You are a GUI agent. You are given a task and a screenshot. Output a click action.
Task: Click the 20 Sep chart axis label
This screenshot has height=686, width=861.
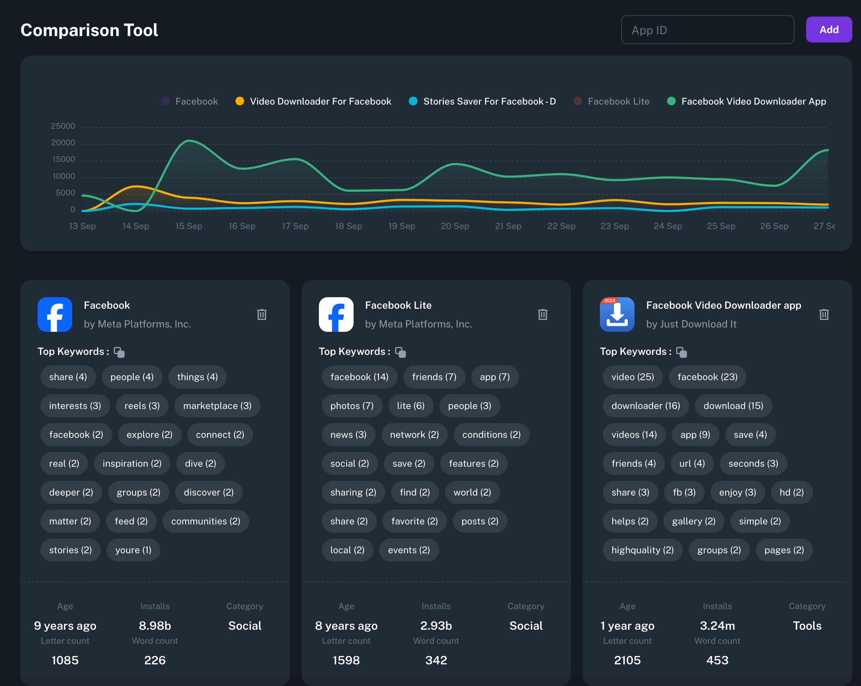(x=455, y=226)
